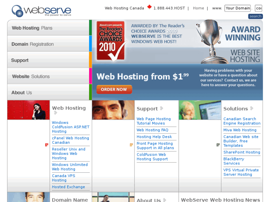Go to the Home link
This screenshot has width=270, height=202.
coord(198,8)
